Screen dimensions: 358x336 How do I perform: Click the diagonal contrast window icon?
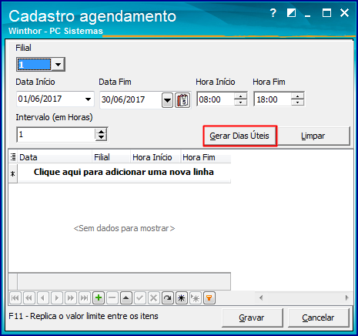coord(291,13)
